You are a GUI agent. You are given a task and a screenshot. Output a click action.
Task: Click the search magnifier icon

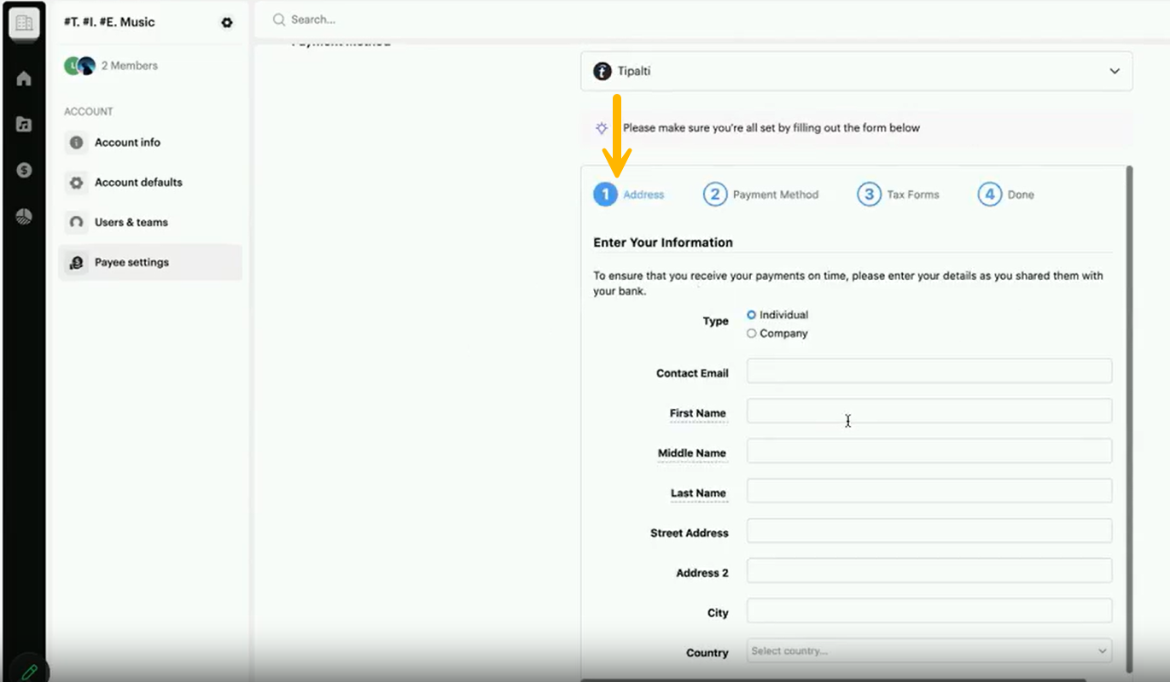279,20
